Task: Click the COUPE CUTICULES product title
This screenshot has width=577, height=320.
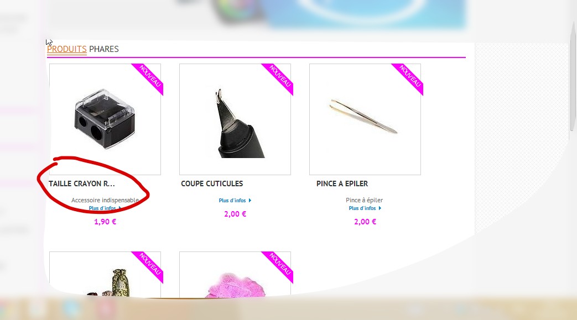Action: coord(212,183)
